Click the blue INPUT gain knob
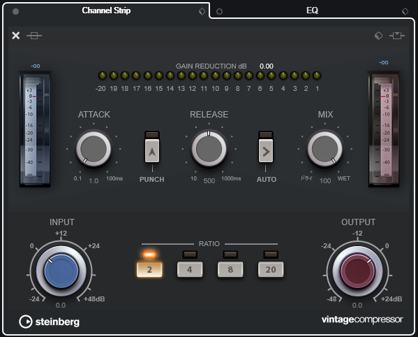The width and height of the screenshot is (418, 337). (x=61, y=271)
